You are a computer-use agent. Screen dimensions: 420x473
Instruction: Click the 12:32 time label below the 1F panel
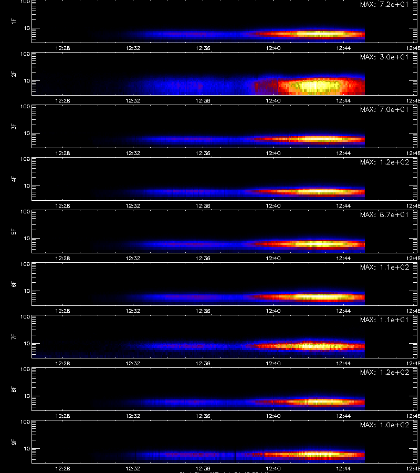(x=133, y=48)
